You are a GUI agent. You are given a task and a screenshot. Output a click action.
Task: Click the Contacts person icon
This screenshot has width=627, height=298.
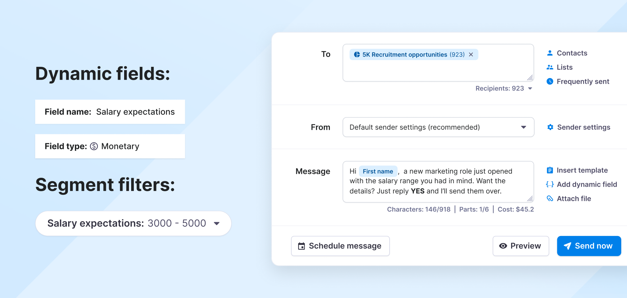click(x=550, y=53)
